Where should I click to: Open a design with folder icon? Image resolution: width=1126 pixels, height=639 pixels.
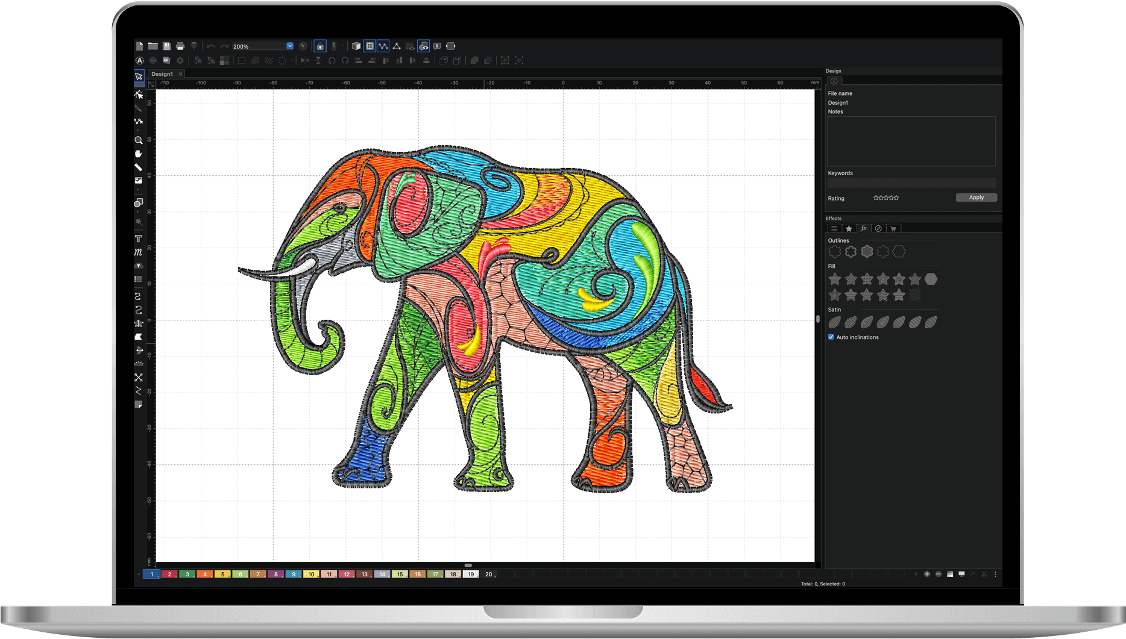point(153,46)
